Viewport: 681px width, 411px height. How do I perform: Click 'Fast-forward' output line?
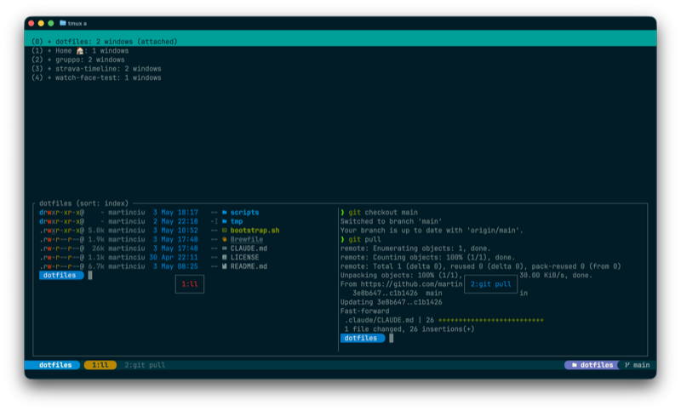pos(365,311)
